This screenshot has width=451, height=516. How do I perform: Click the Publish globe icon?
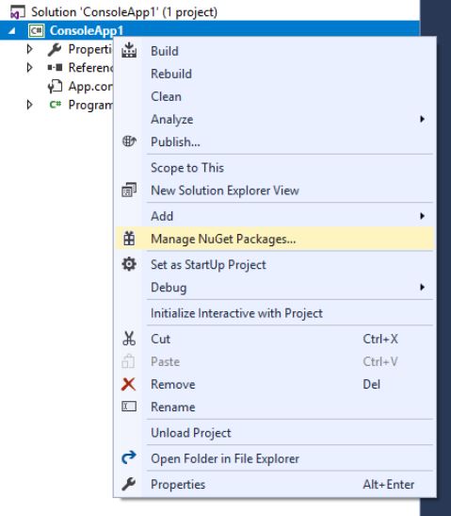point(129,141)
